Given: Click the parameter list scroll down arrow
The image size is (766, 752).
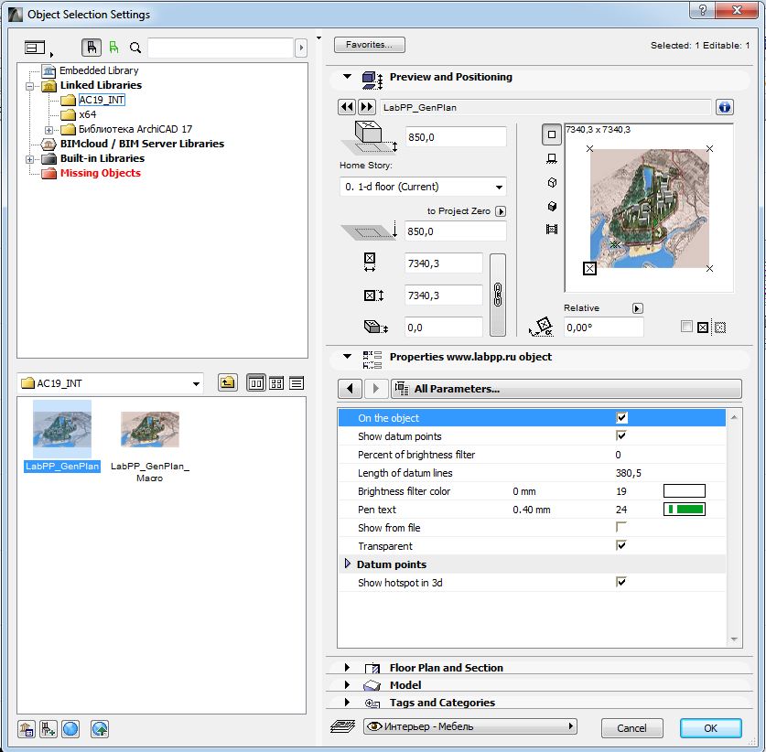Looking at the screenshot, I should click(734, 639).
